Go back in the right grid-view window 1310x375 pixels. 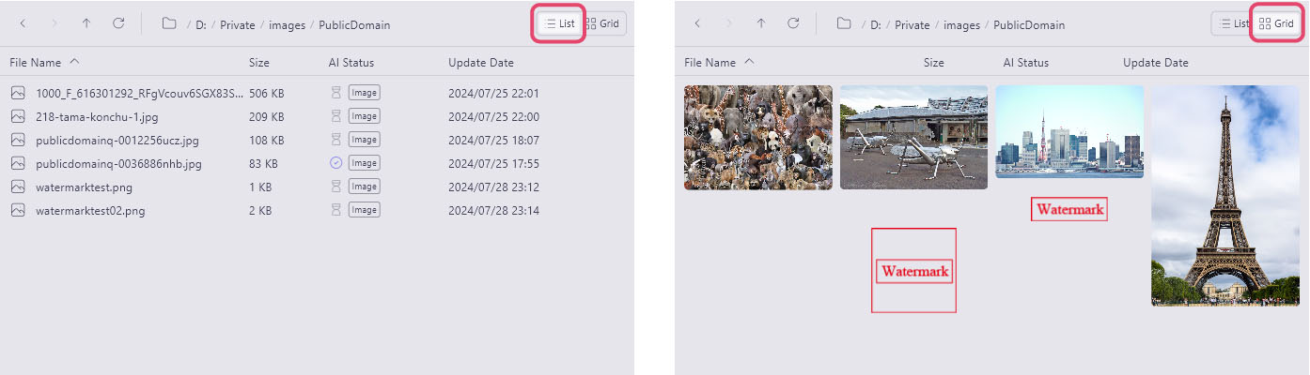point(697,23)
